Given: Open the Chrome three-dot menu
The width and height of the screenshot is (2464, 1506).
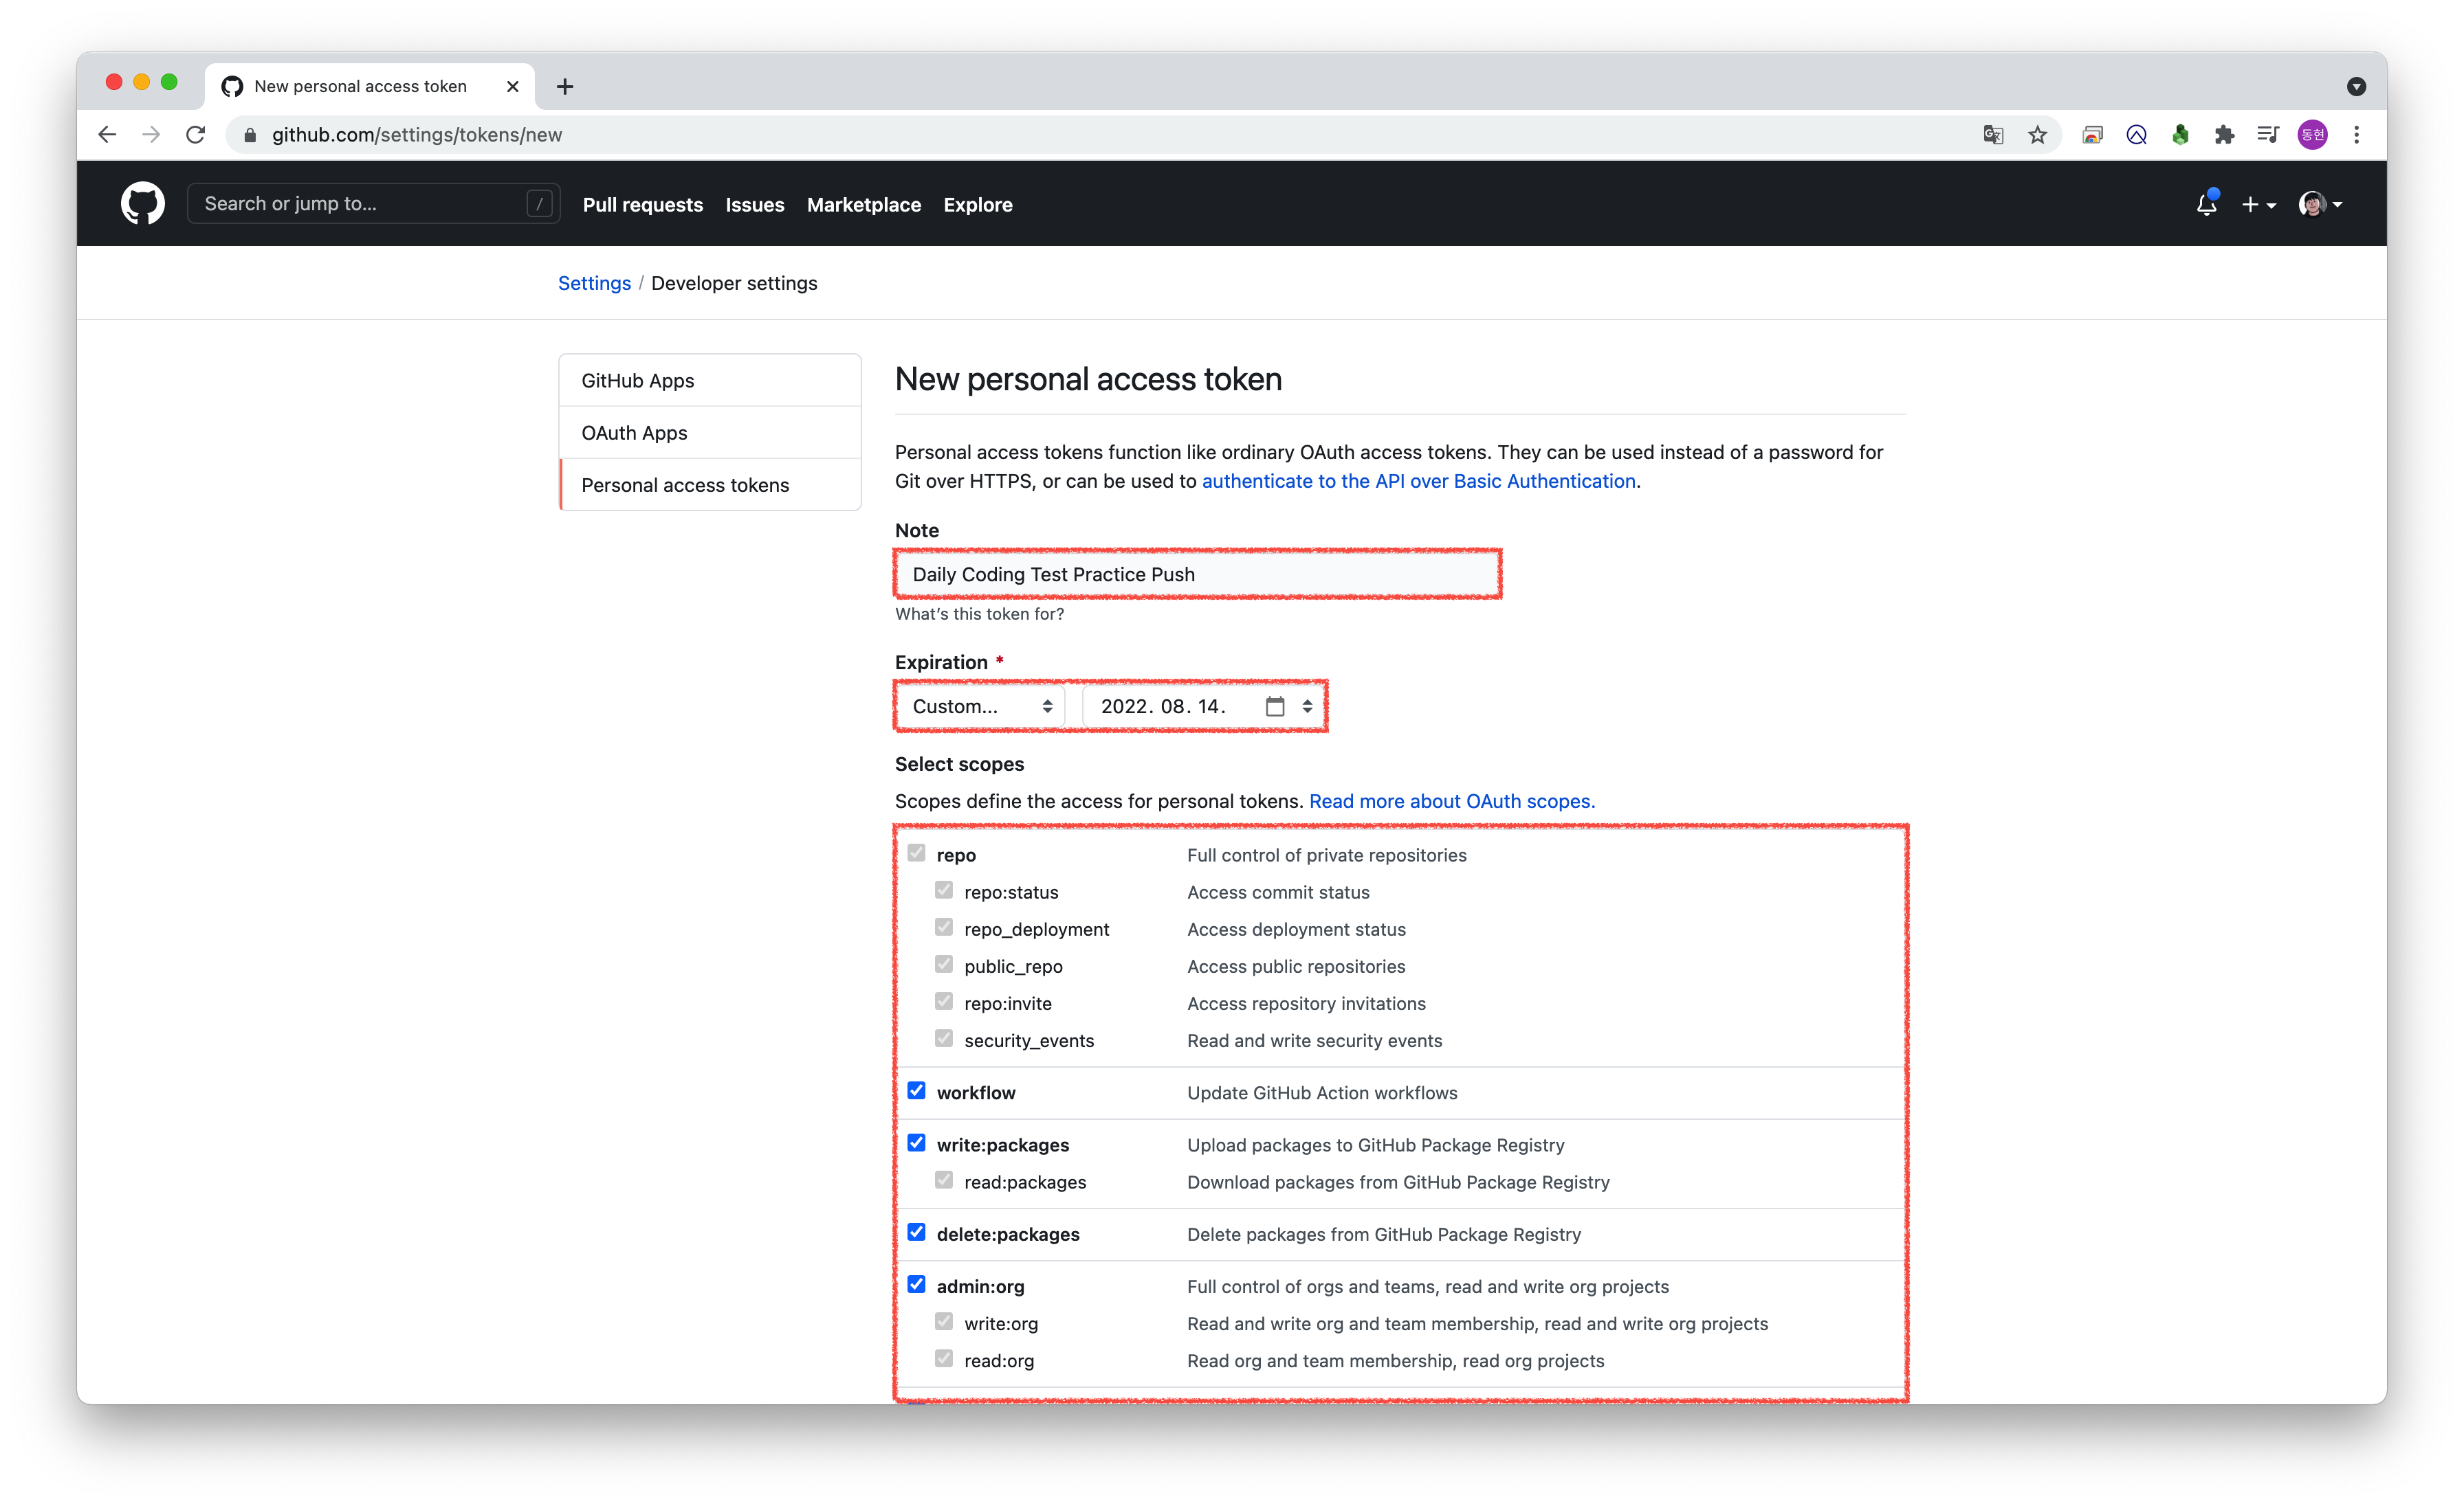Looking at the screenshot, I should pos(2357,135).
